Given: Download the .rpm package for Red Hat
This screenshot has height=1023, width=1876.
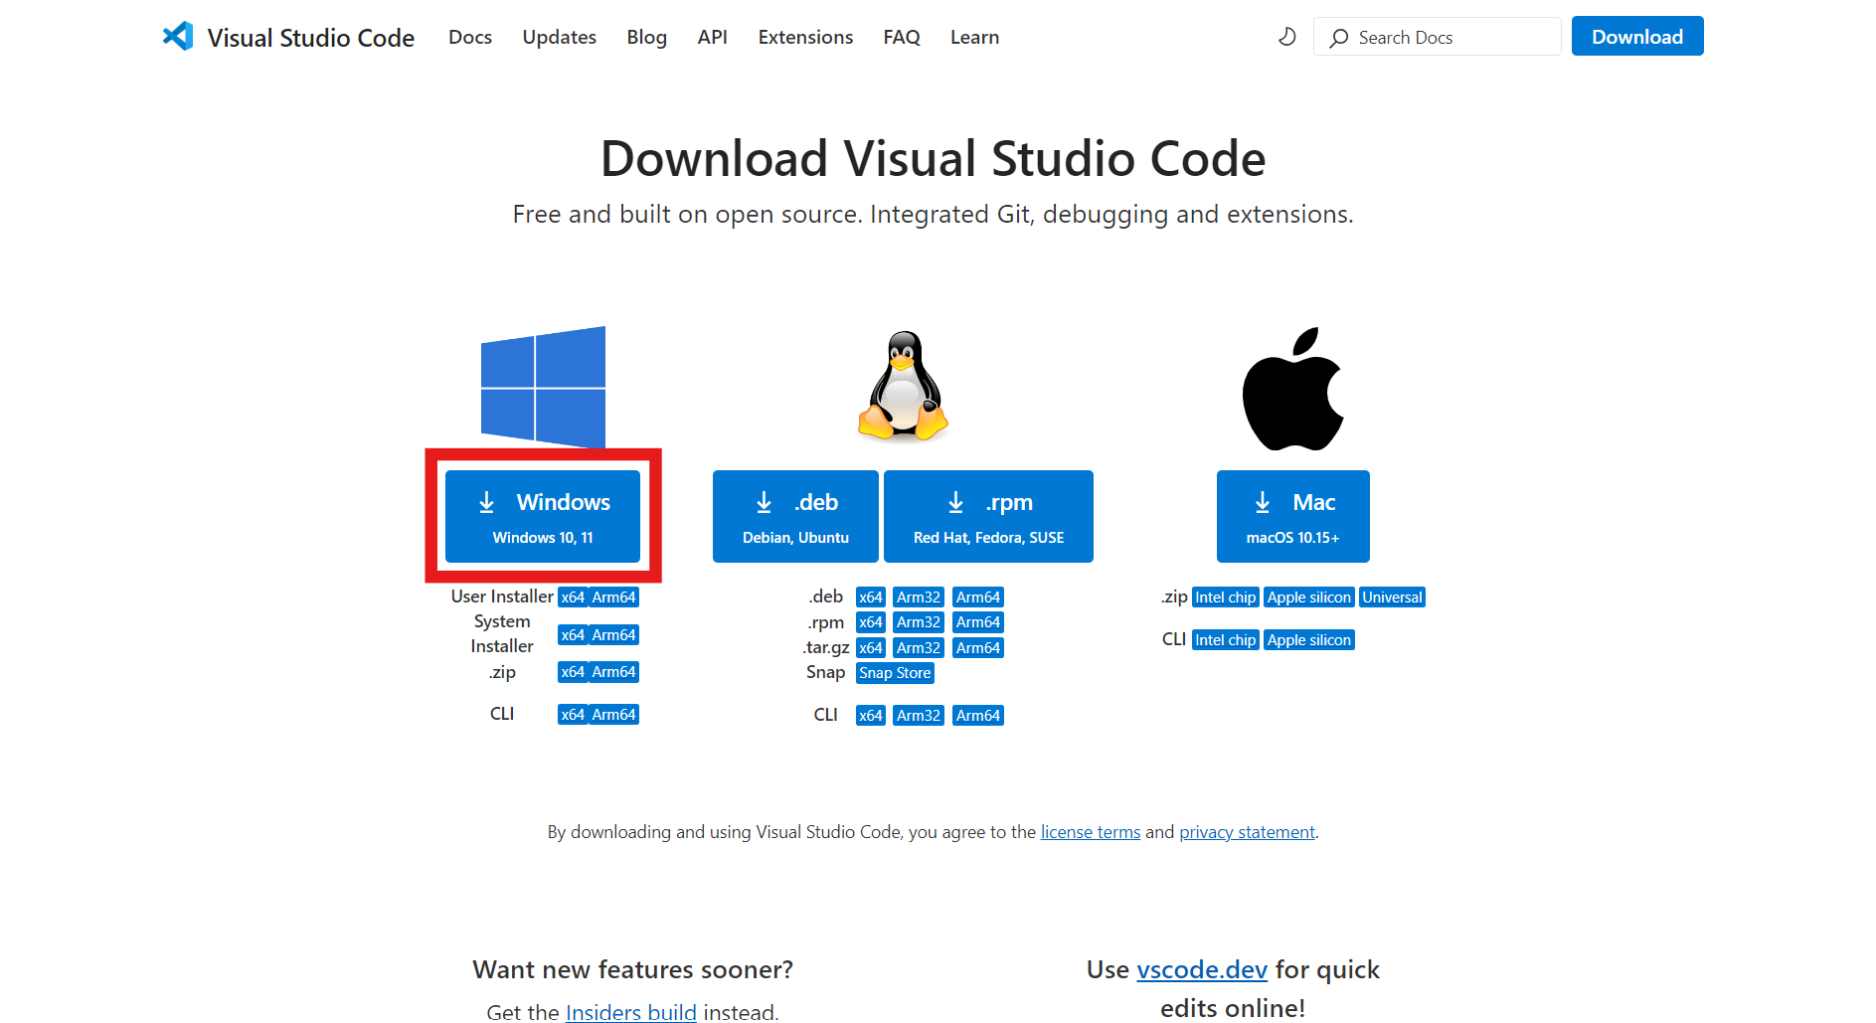Looking at the screenshot, I should coord(988,516).
